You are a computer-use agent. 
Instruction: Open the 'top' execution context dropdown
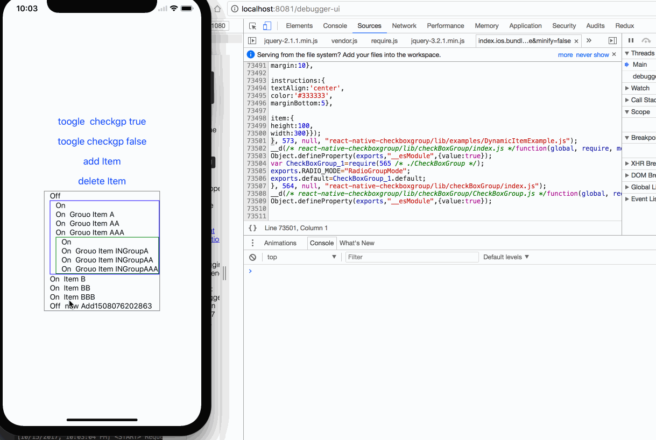tap(301, 257)
